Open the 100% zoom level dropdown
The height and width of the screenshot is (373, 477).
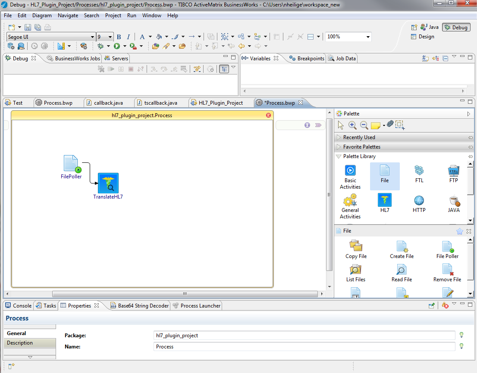point(368,37)
